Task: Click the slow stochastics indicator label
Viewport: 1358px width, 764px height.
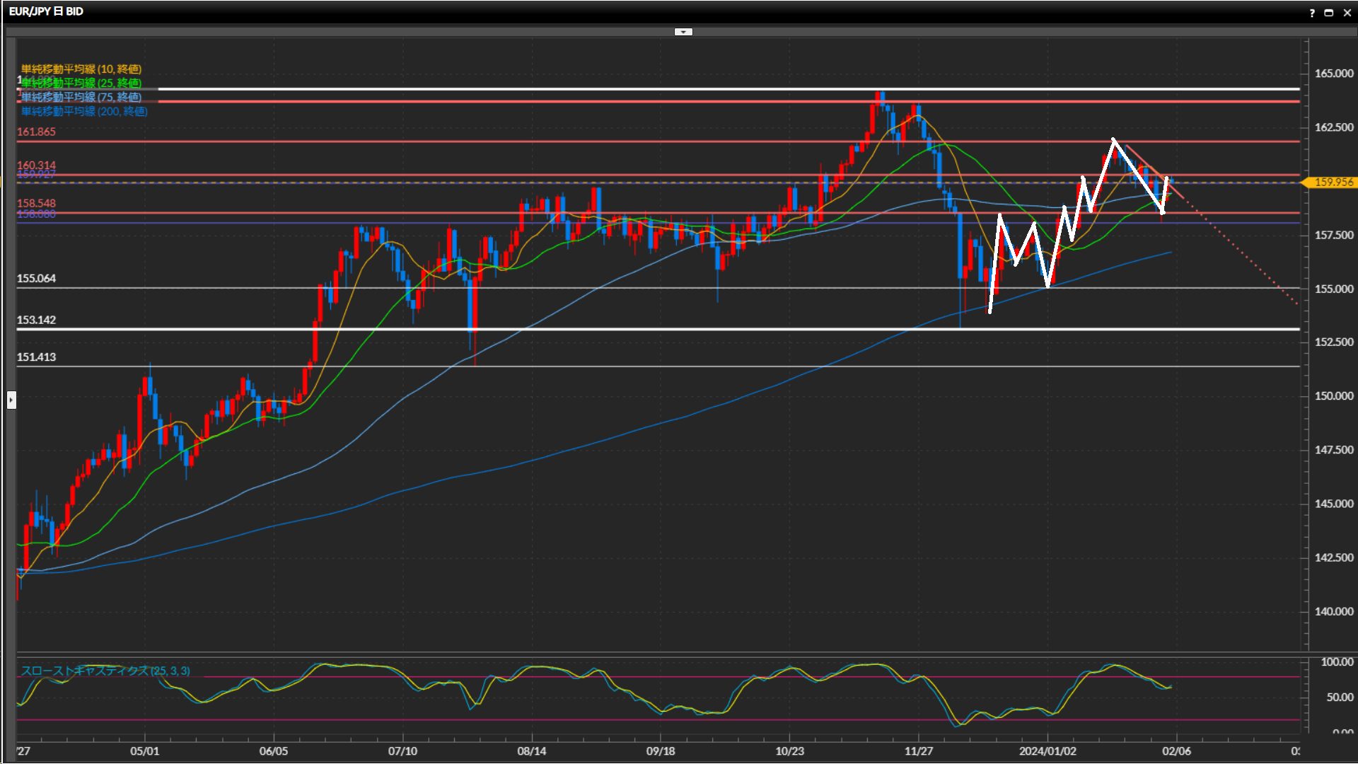Action: click(x=105, y=671)
